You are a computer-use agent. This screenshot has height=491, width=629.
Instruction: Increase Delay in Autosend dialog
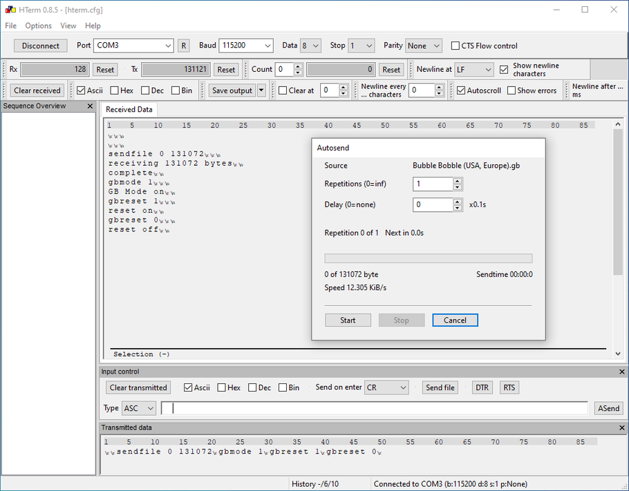[458, 202]
